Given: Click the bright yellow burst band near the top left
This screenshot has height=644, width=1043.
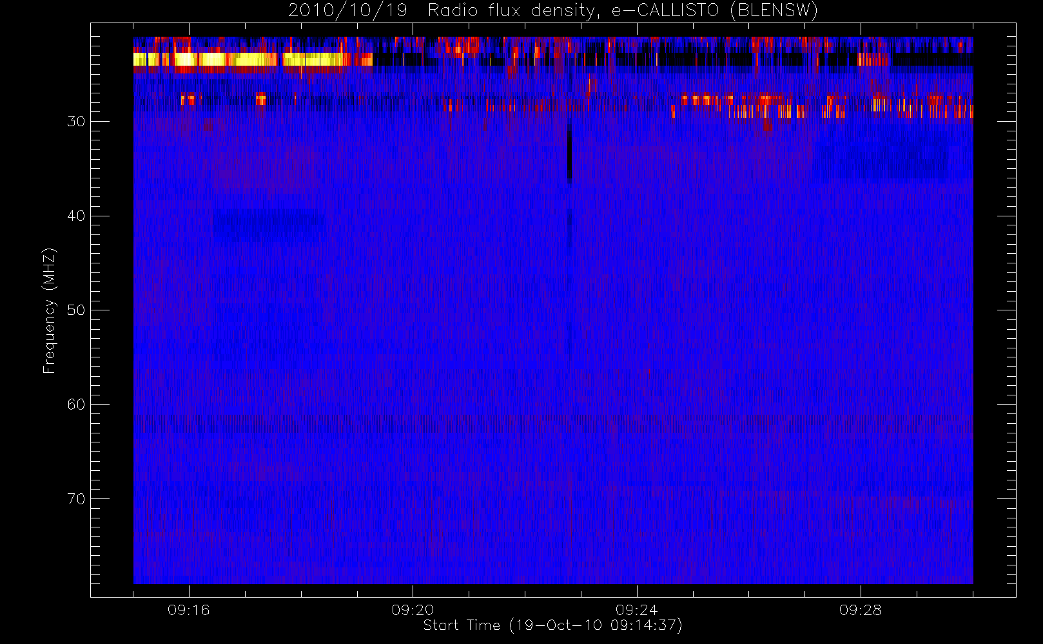Looking at the screenshot, I should (253, 59).
